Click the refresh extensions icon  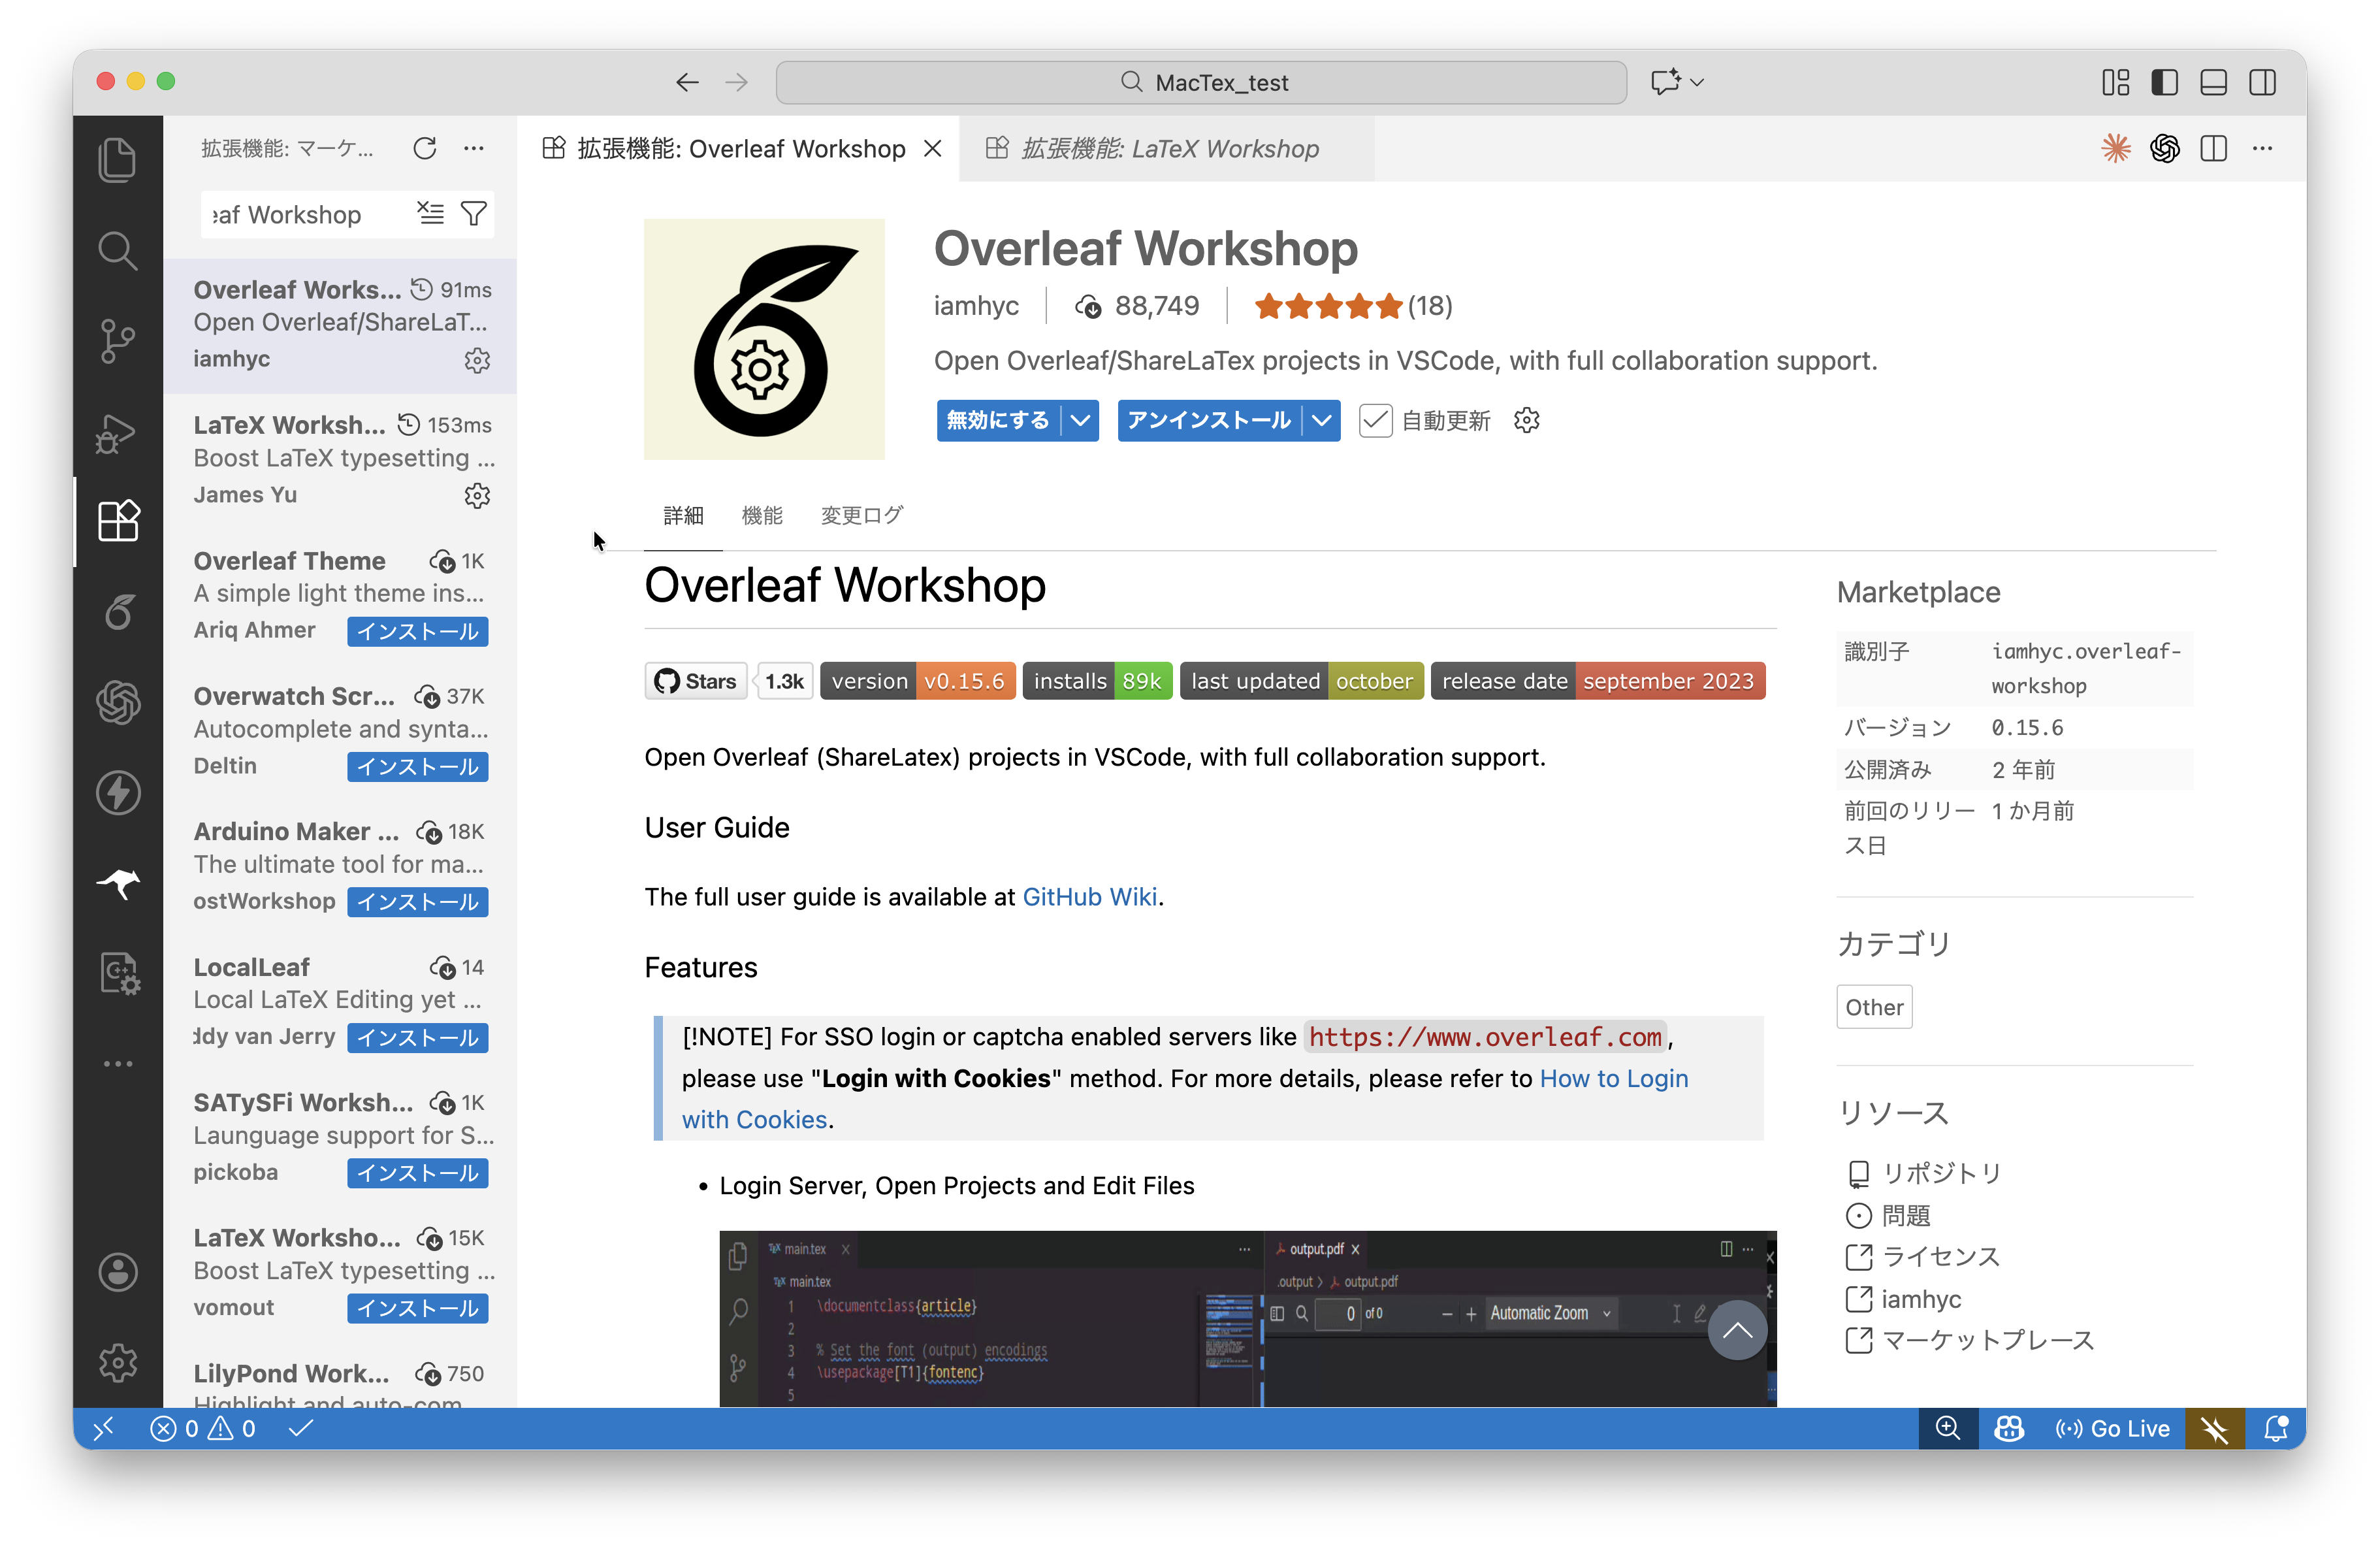(x=425, y=149)
